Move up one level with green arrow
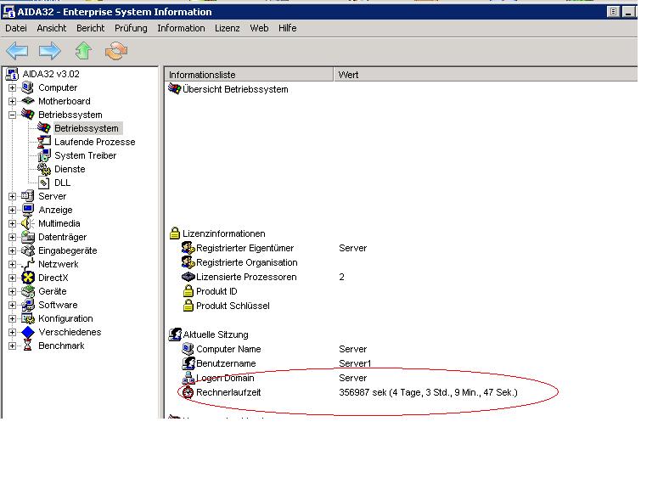652x489 pixels. coord(83,51)
